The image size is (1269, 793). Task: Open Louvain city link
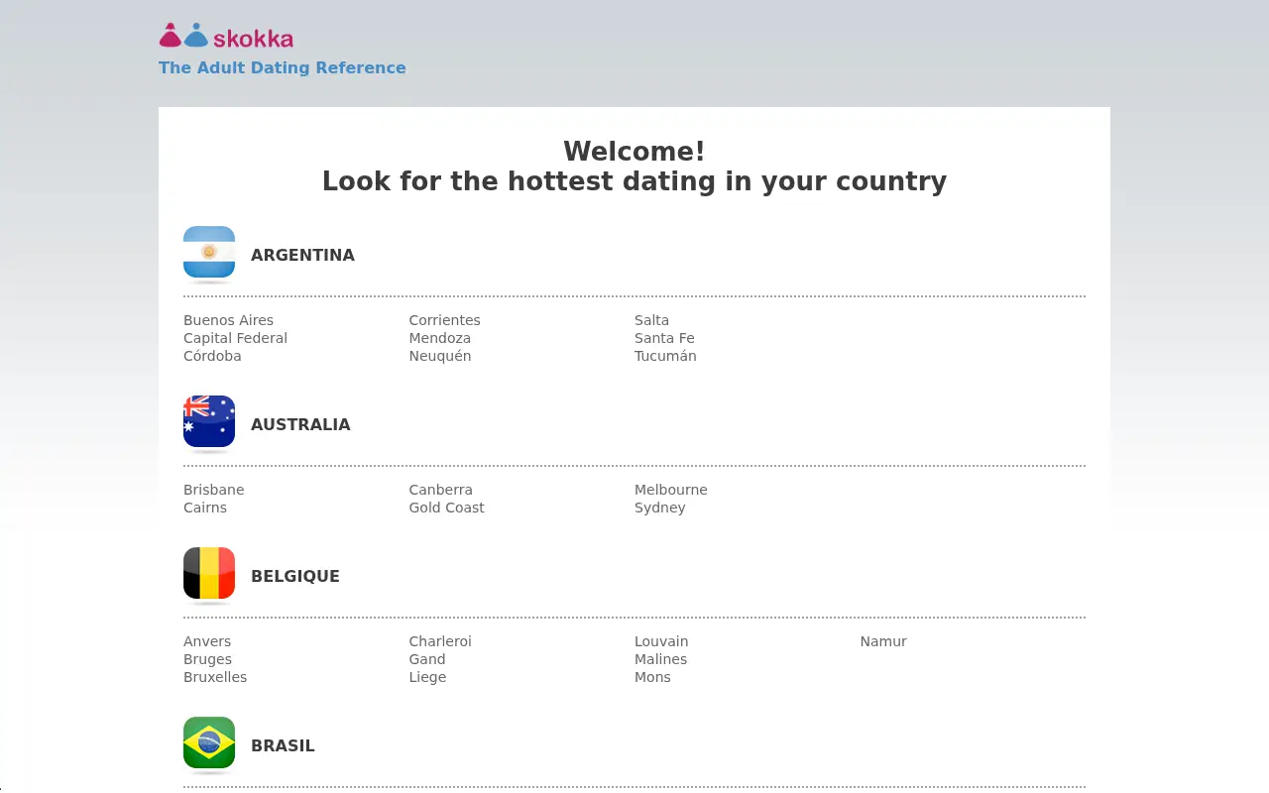(x=661, y=641)
